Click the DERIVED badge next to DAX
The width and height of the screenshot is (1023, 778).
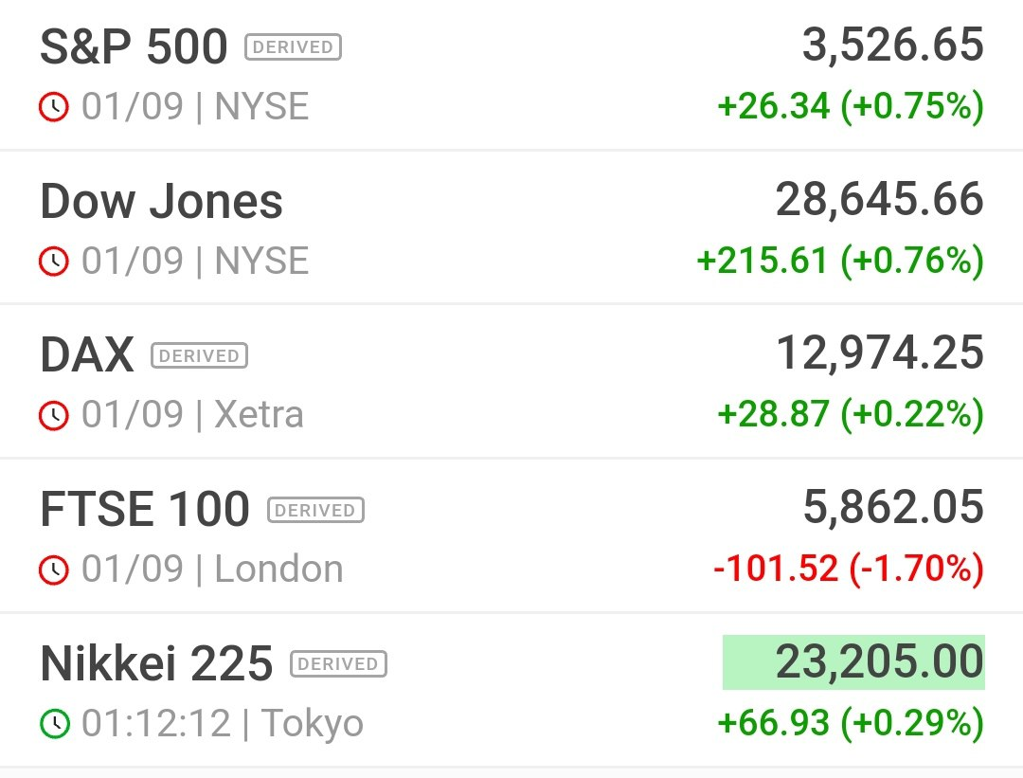click(199, 355)
